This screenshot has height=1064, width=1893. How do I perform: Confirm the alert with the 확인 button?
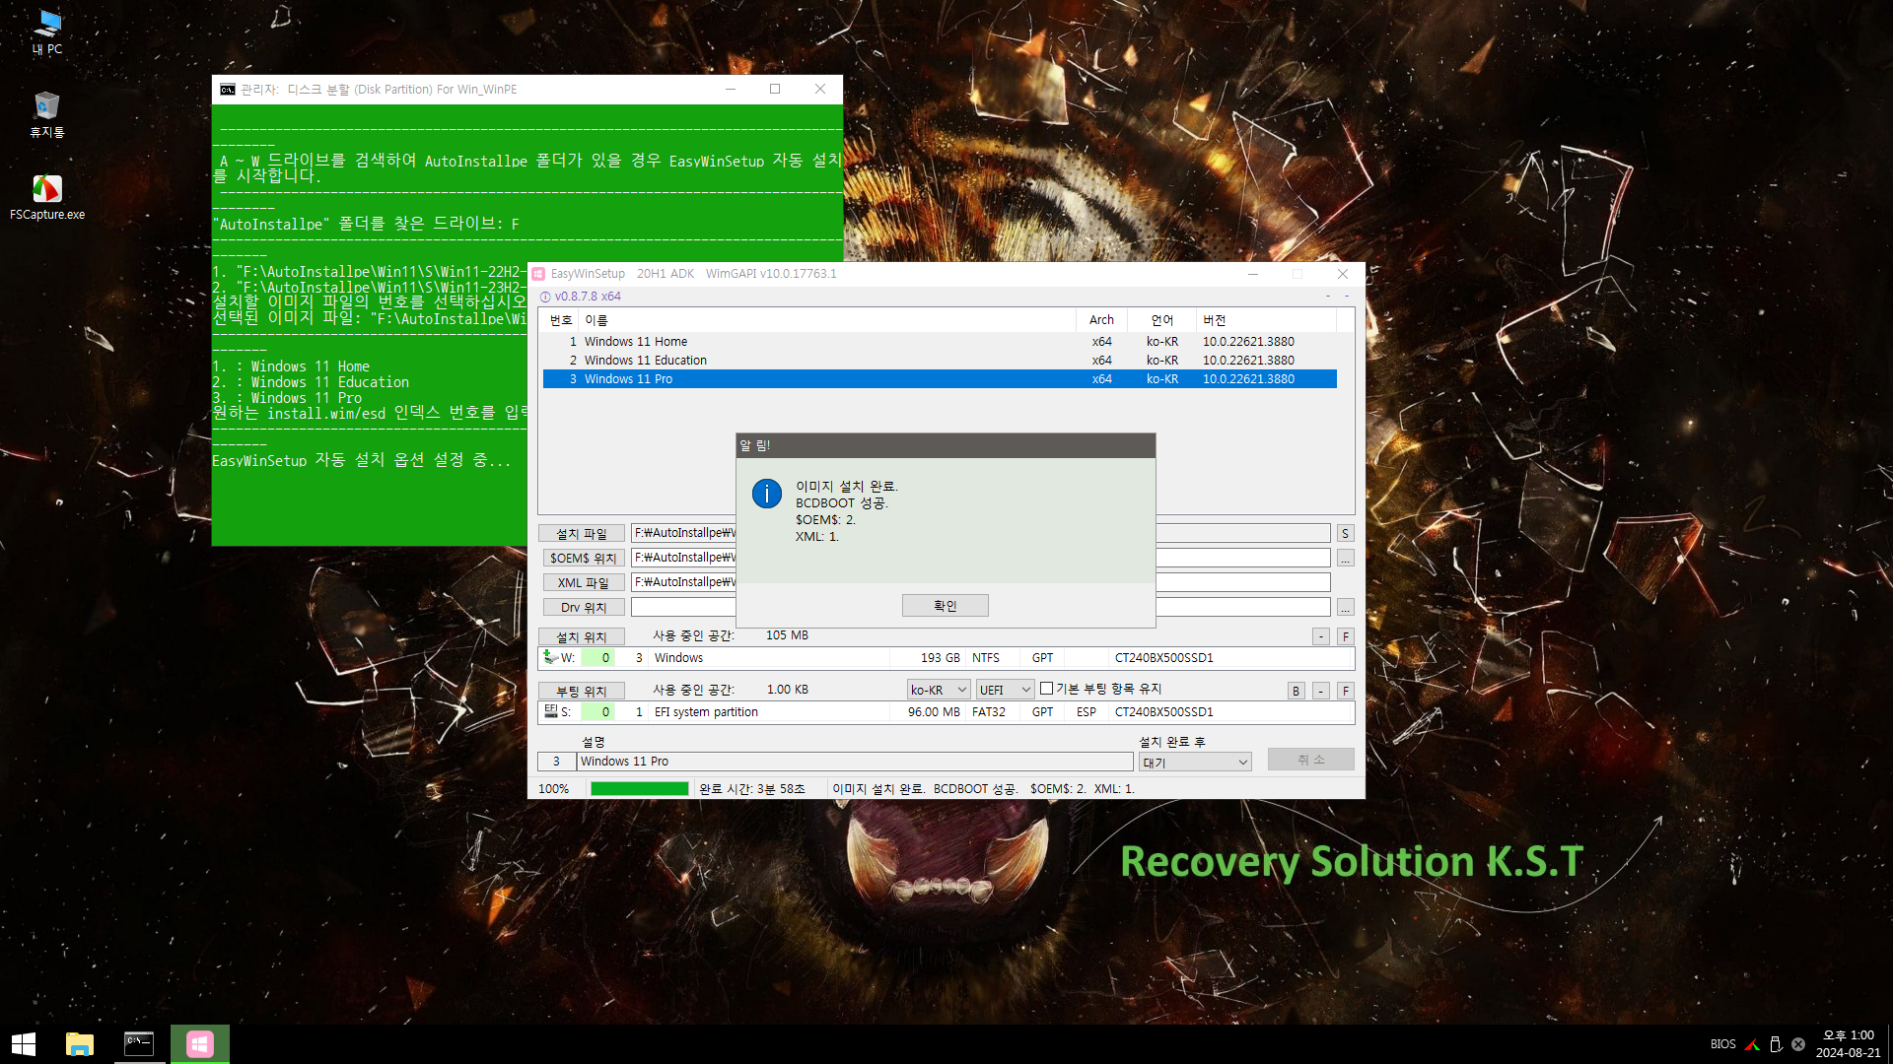pyautogui.click(x=945, y=606)
